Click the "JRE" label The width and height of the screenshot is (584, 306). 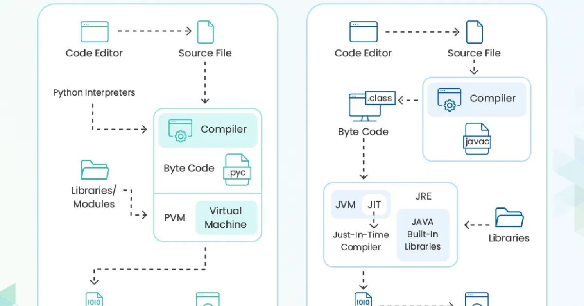pyautogui.click(x=423, y=196)
